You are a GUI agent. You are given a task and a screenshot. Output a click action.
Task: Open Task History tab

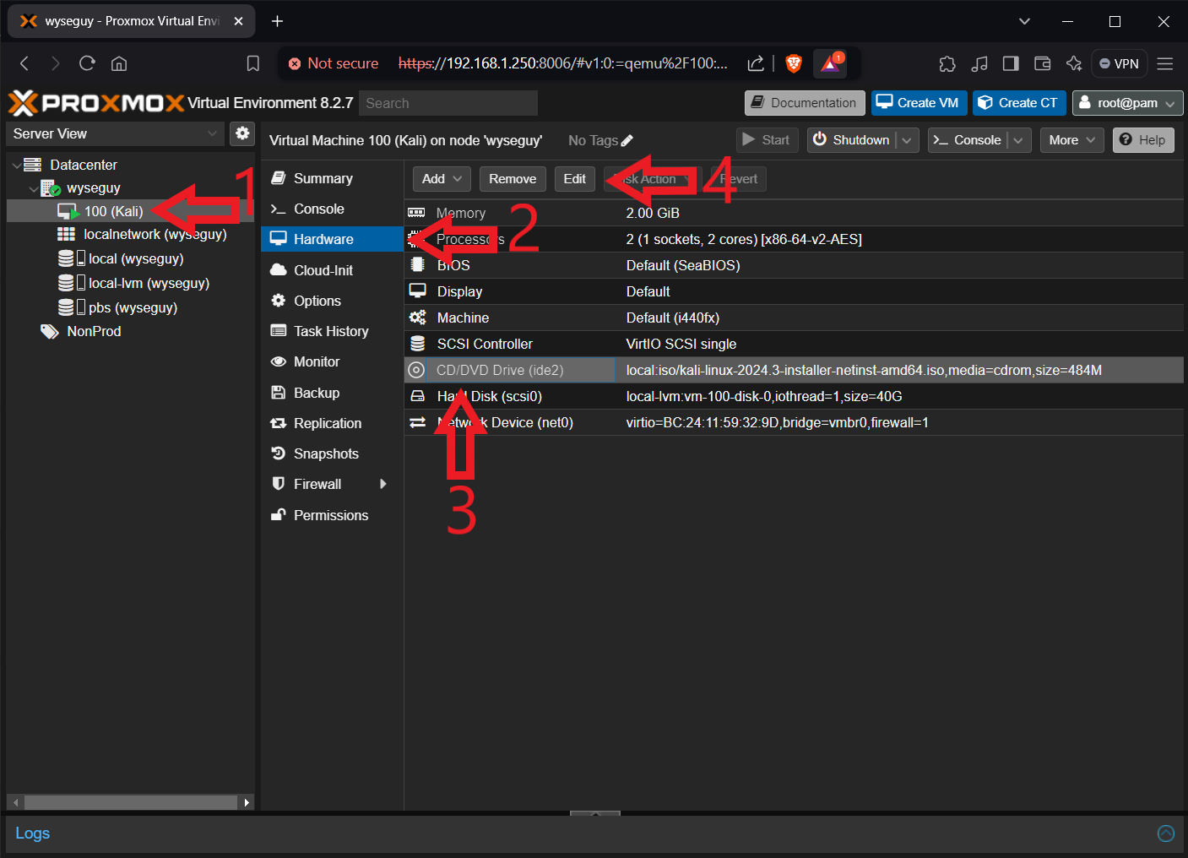[x=332, y=331]
